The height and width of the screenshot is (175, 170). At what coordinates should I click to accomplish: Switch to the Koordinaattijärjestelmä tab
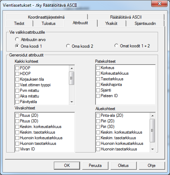click(x=46, y=17)
